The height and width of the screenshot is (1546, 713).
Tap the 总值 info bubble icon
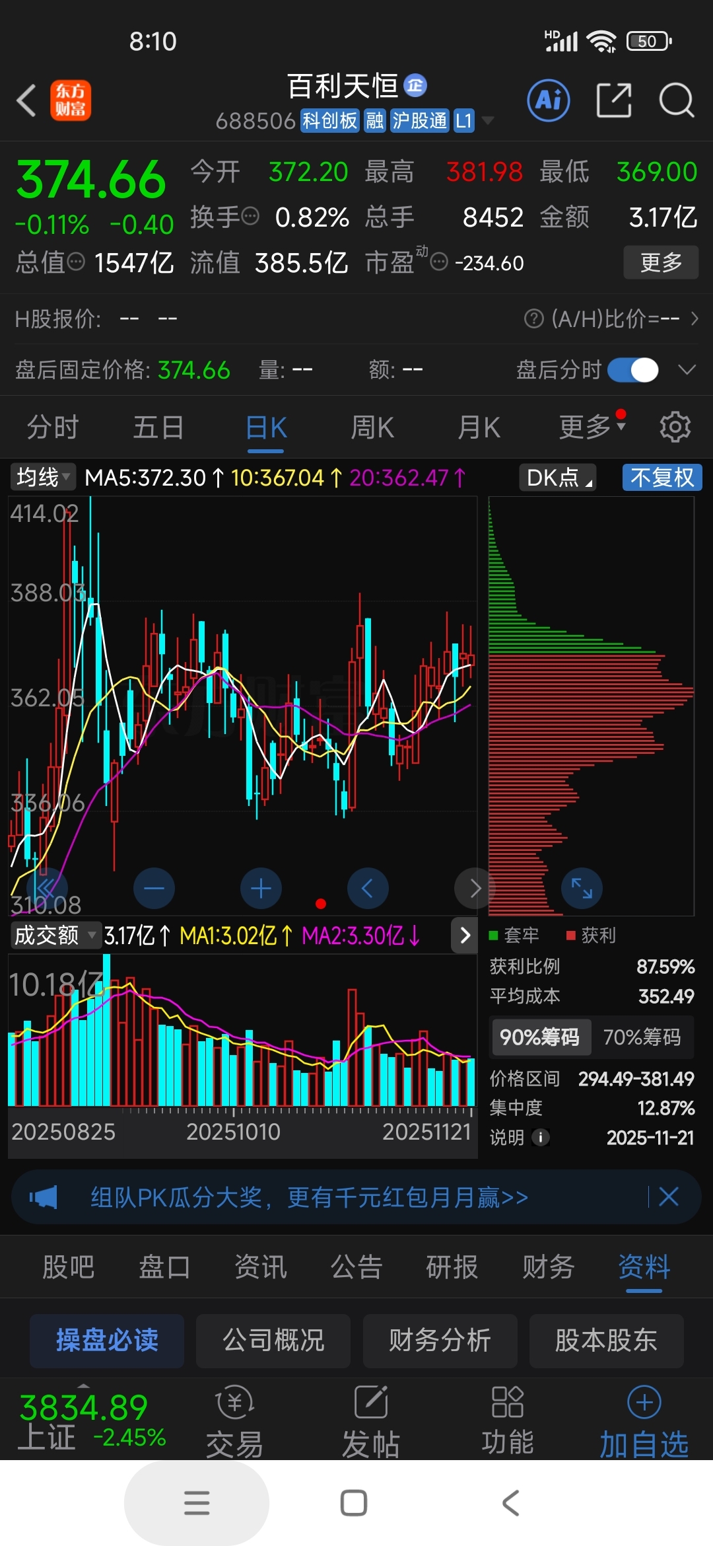point(76,262)
